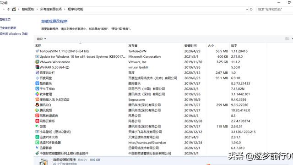Click the 网易云音乐 icon
The image size is (293, 165).
(37, 121)
